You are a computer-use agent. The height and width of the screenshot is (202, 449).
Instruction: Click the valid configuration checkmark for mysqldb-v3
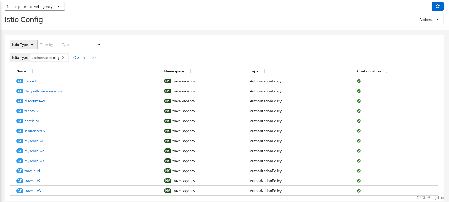pyautogui.click(x=359, y=161)
